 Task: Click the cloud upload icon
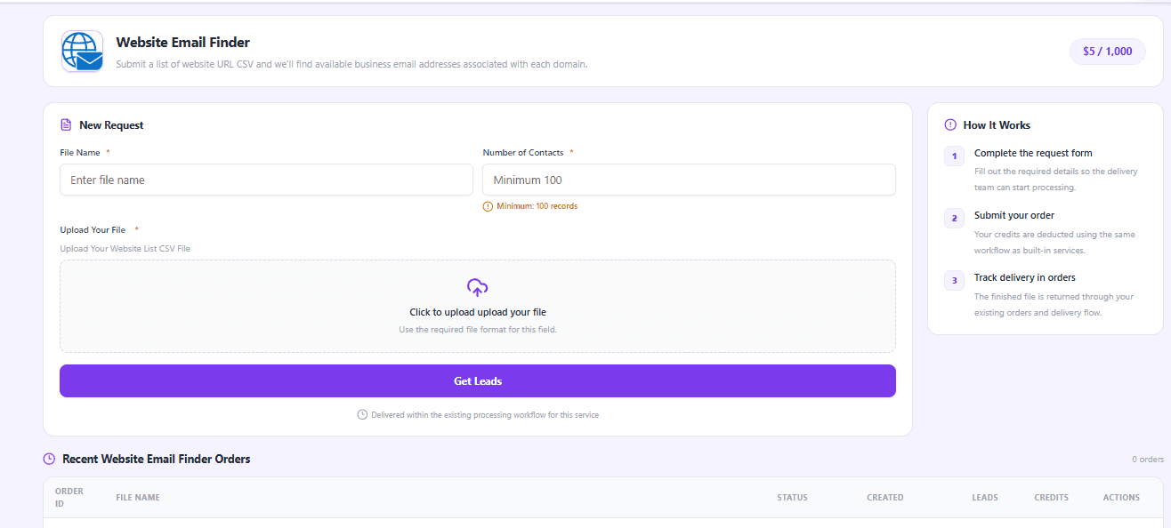click(x=478, y=287)
